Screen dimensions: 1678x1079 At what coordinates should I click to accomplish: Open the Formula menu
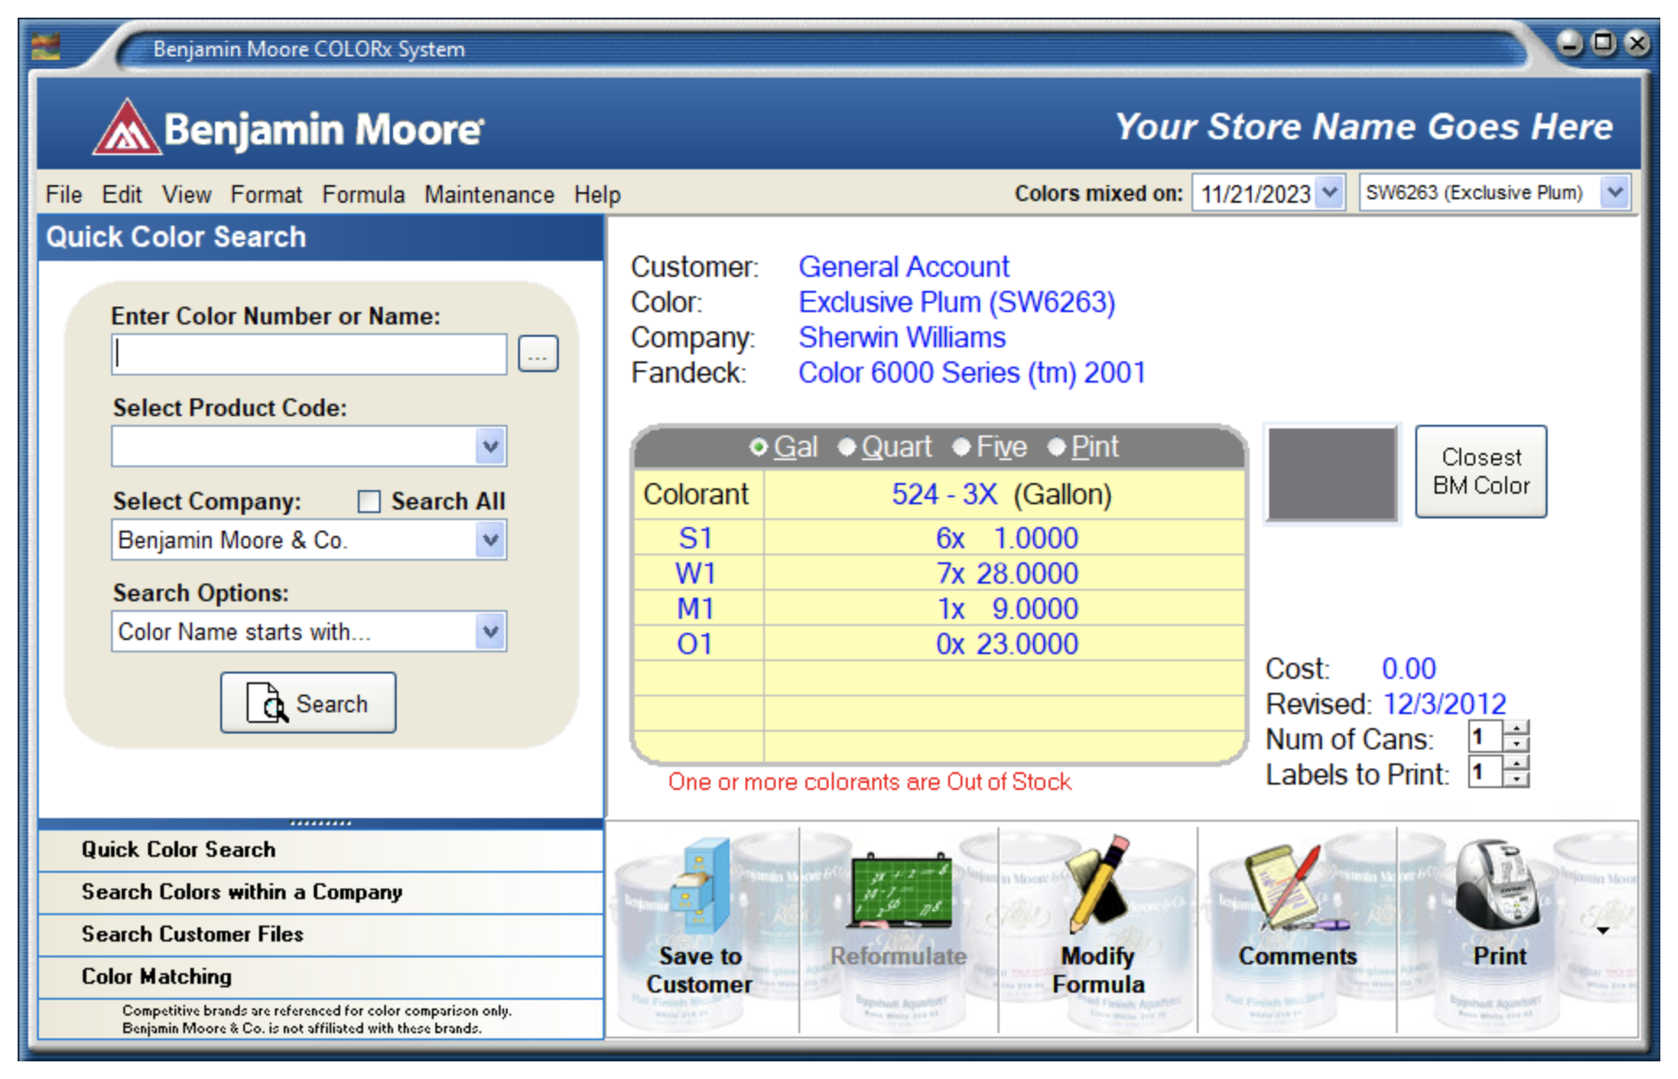tap(363, 194)
